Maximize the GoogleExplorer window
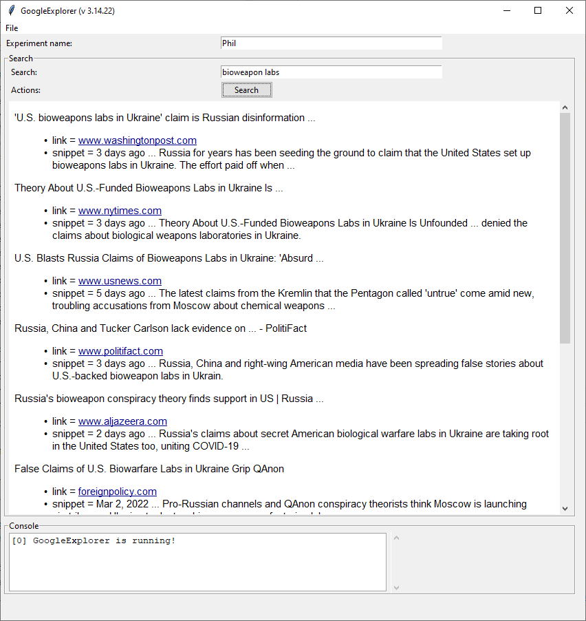Image resolution: width=586 pixels, height=621 pixels. click(538, 10)
